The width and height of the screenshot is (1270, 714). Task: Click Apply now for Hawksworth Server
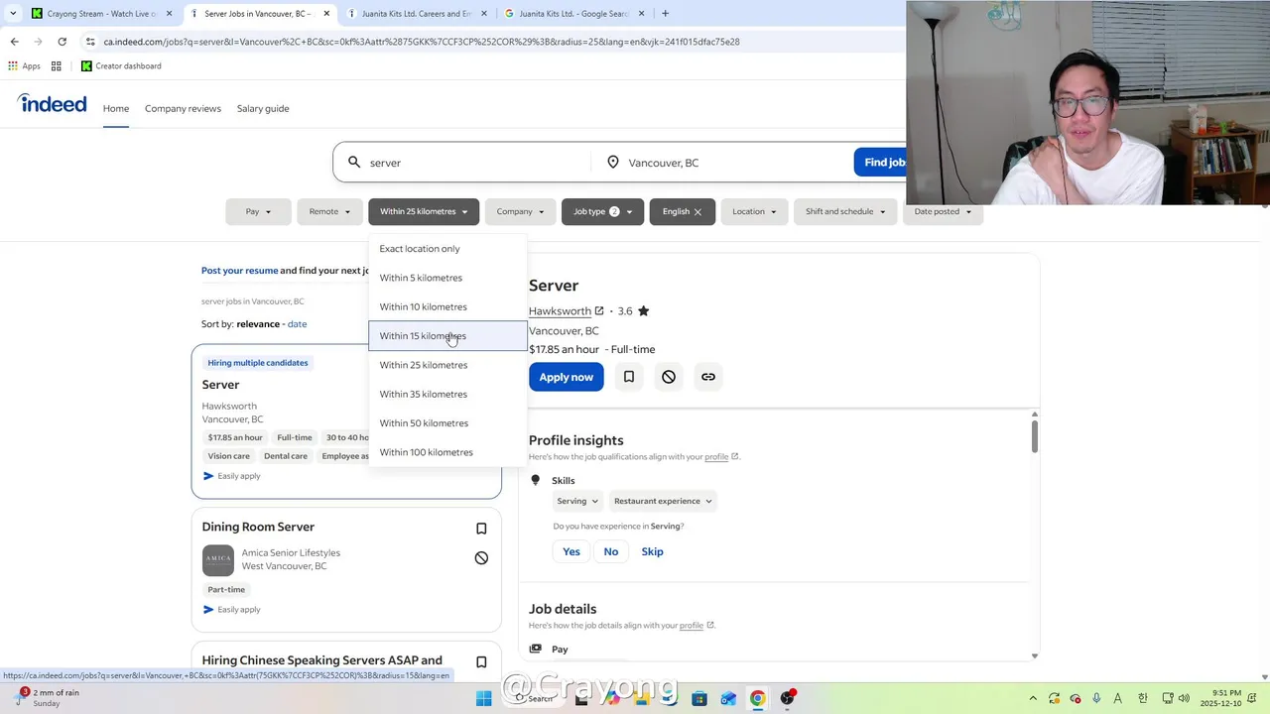coord(567,377)
